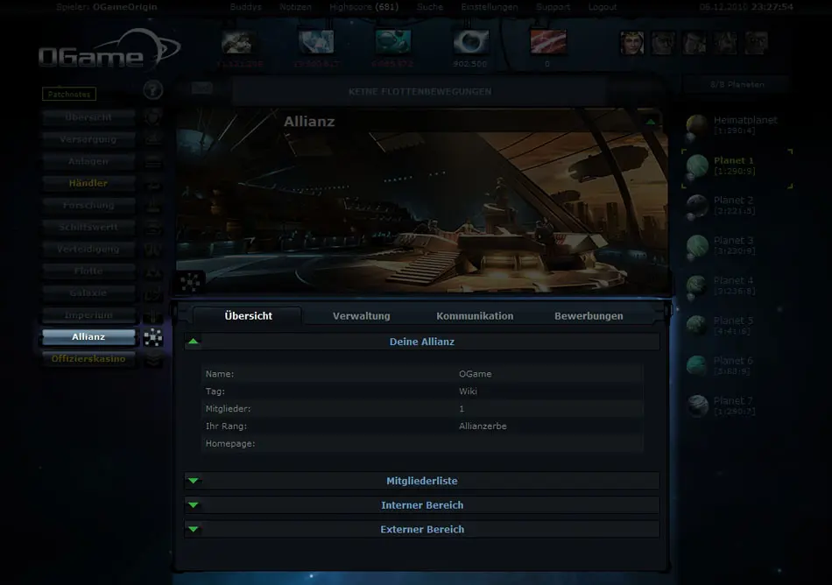This screenshot has height=585, width=832.
Task: Click the crystal resource icon
Action: coord(316,42)
